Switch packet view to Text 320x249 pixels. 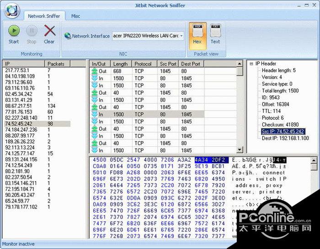tap(215, 34)
